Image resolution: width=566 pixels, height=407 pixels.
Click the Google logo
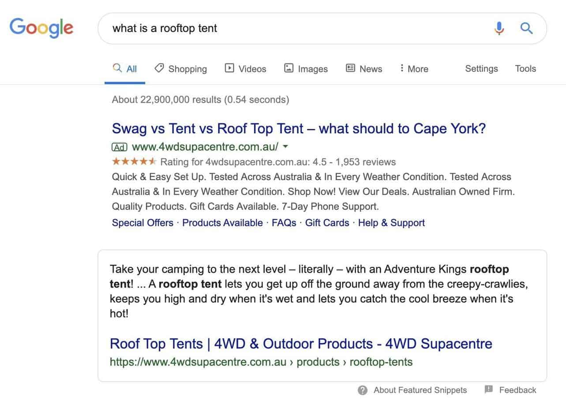click(x=41, y=28)
